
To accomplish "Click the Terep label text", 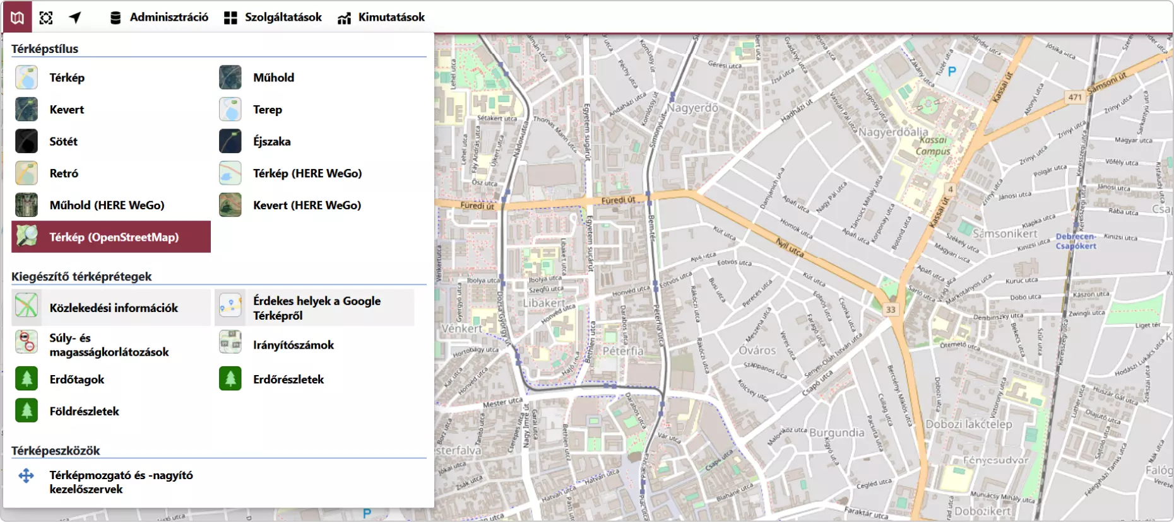I will [268, 110].
